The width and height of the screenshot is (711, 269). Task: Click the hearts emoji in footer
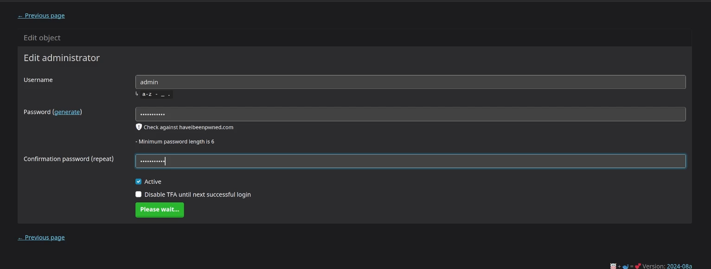coord(638,266)
